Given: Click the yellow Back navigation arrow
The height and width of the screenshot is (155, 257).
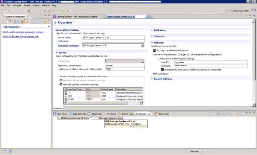Looking at the screenshot, I should point(63,11).
